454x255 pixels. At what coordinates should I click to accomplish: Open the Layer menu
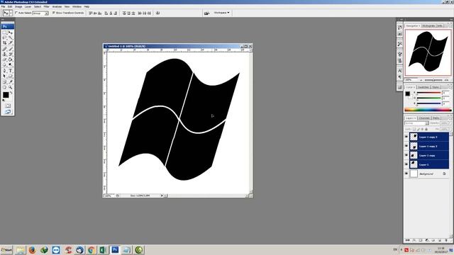pyautogui.click(x=28, y=6)
